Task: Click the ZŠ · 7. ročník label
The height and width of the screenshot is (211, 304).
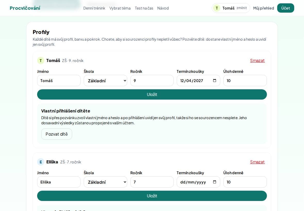Action: click(71, 162)
